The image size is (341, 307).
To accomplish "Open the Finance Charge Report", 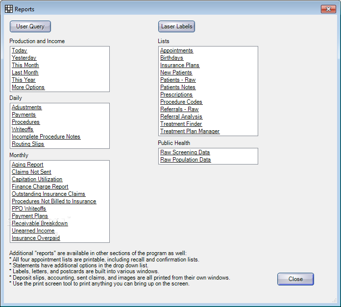I will pyautogui.click(x=40, y=187).
